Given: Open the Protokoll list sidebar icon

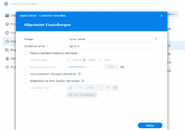Looking at the screenshot, I should coord(7,67).
